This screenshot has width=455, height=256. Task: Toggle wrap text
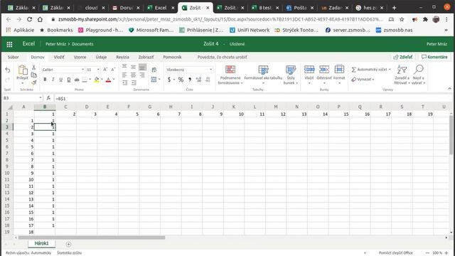[x=154, y=70]
